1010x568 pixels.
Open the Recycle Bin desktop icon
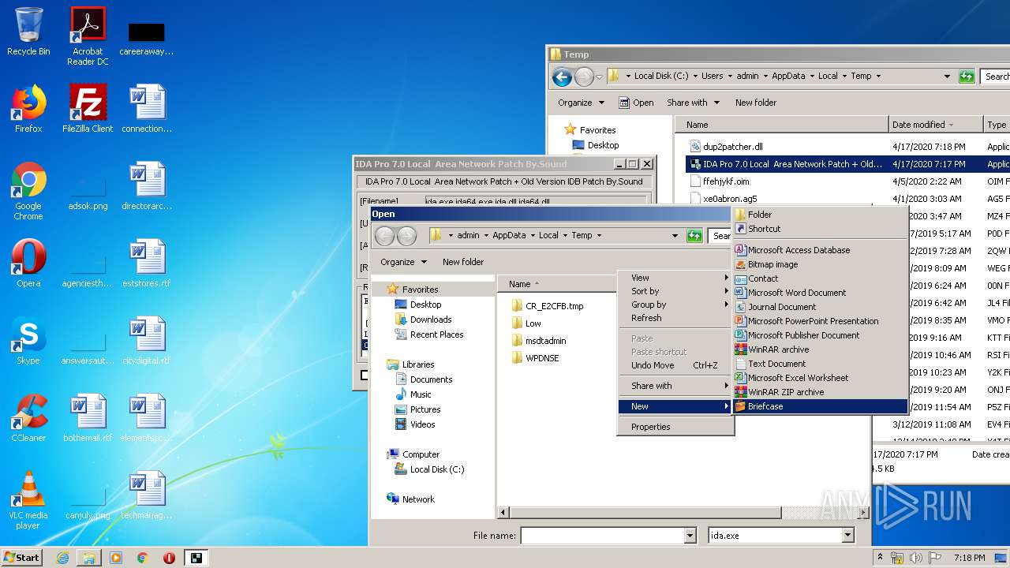[x=28, y=32]
